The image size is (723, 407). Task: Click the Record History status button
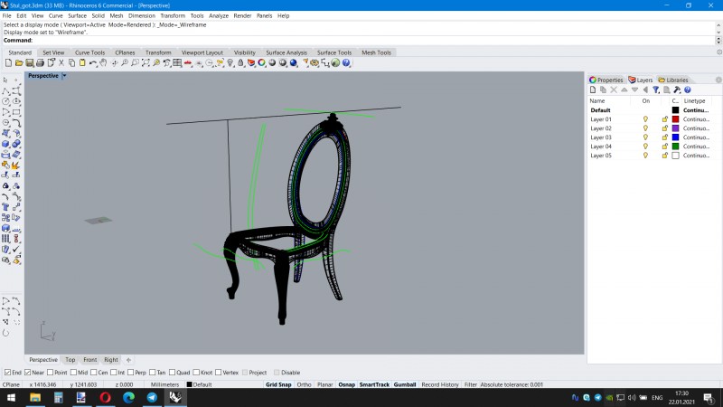[440, 384]
